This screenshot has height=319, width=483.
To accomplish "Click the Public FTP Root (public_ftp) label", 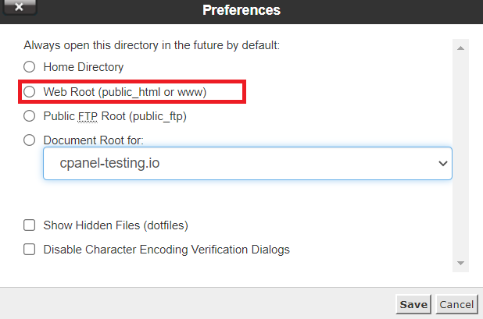I will pos(115,116).
